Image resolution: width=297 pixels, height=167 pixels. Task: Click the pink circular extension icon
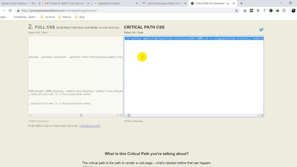pyautogui.click(x=284, y=11)
